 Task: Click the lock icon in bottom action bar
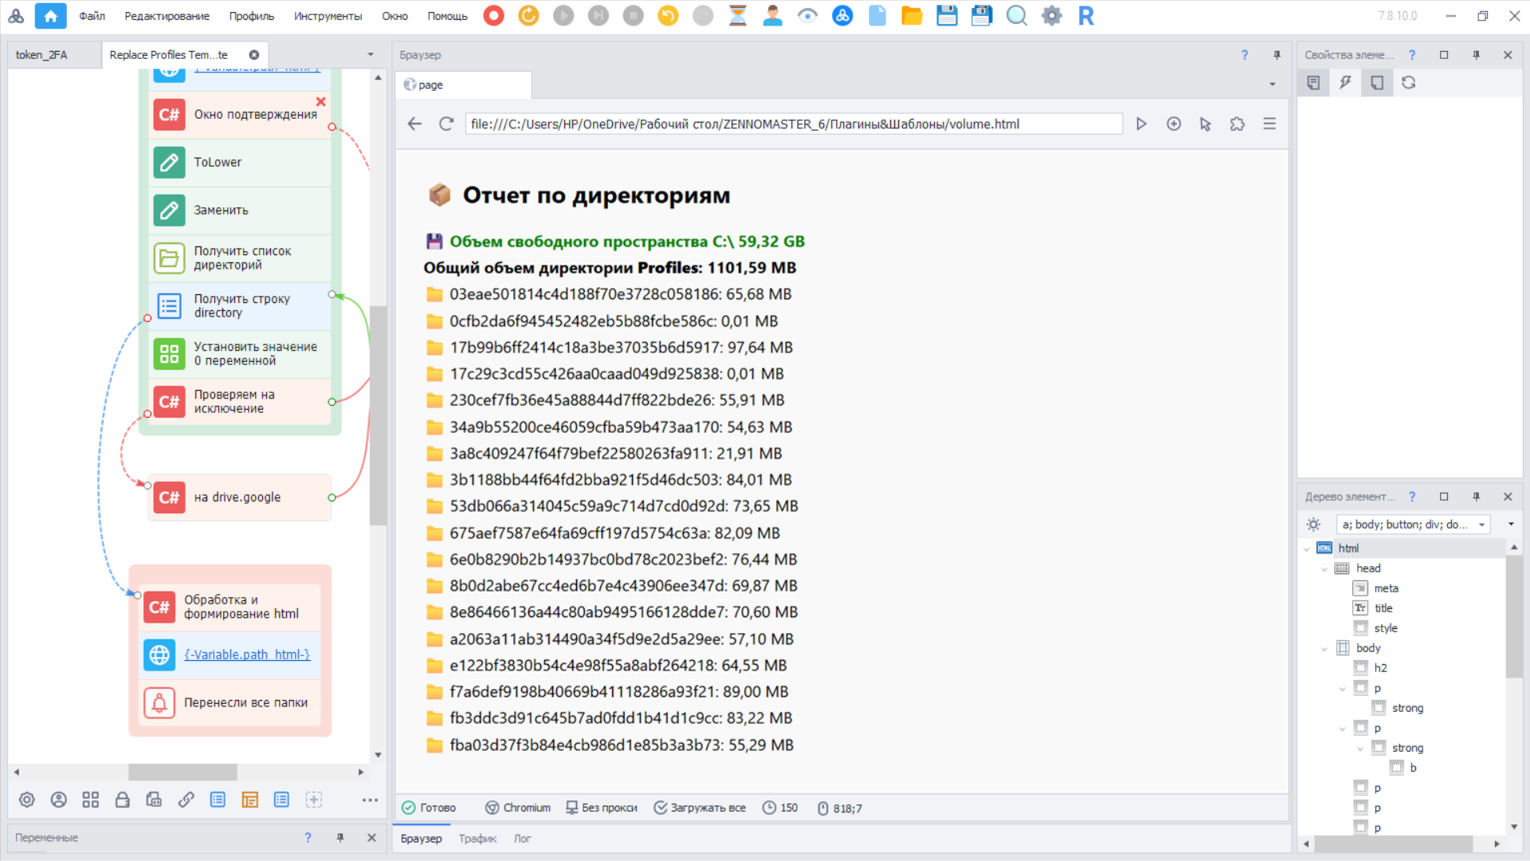(122, 800)
